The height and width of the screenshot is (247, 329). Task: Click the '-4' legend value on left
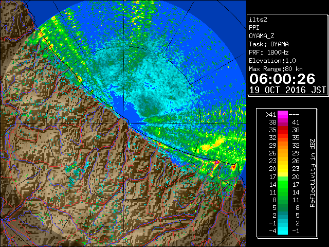point(272,231)
